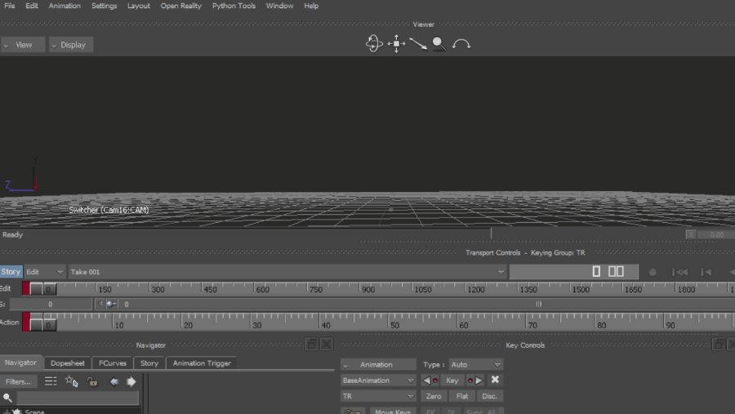Image resolution: width=735 pixels, height=414 pixels.
Task: Open the BaseAnimation layer dropdown
Action: pos(378,381)
